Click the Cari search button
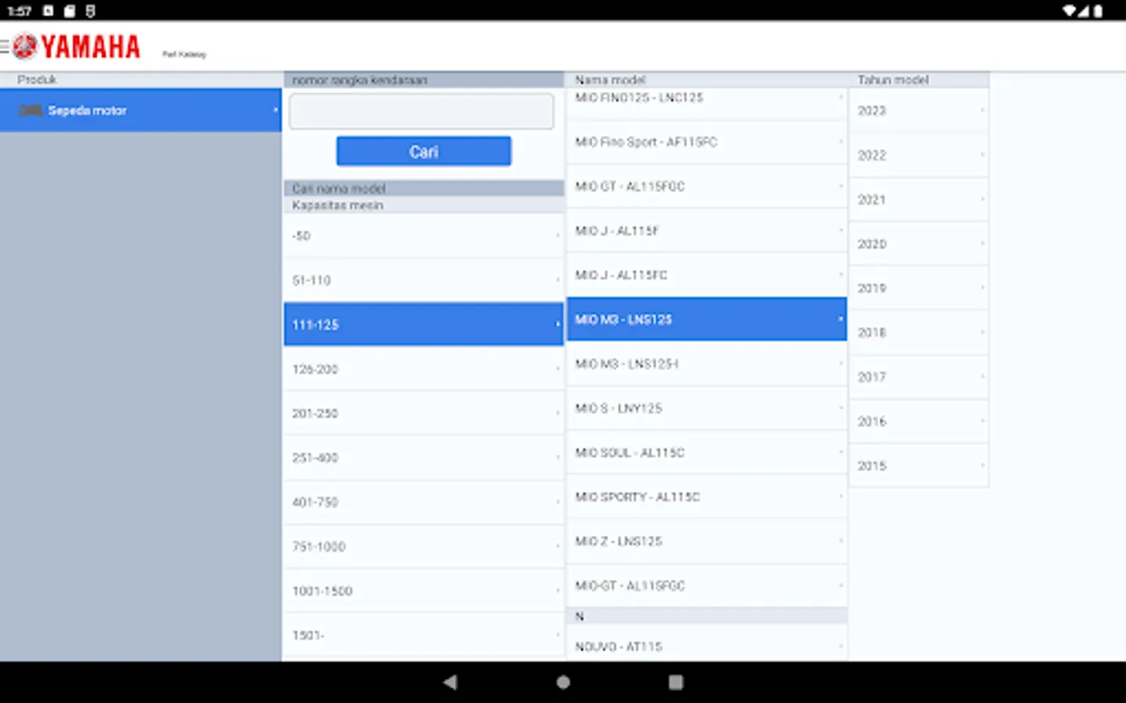 point(424,152)
